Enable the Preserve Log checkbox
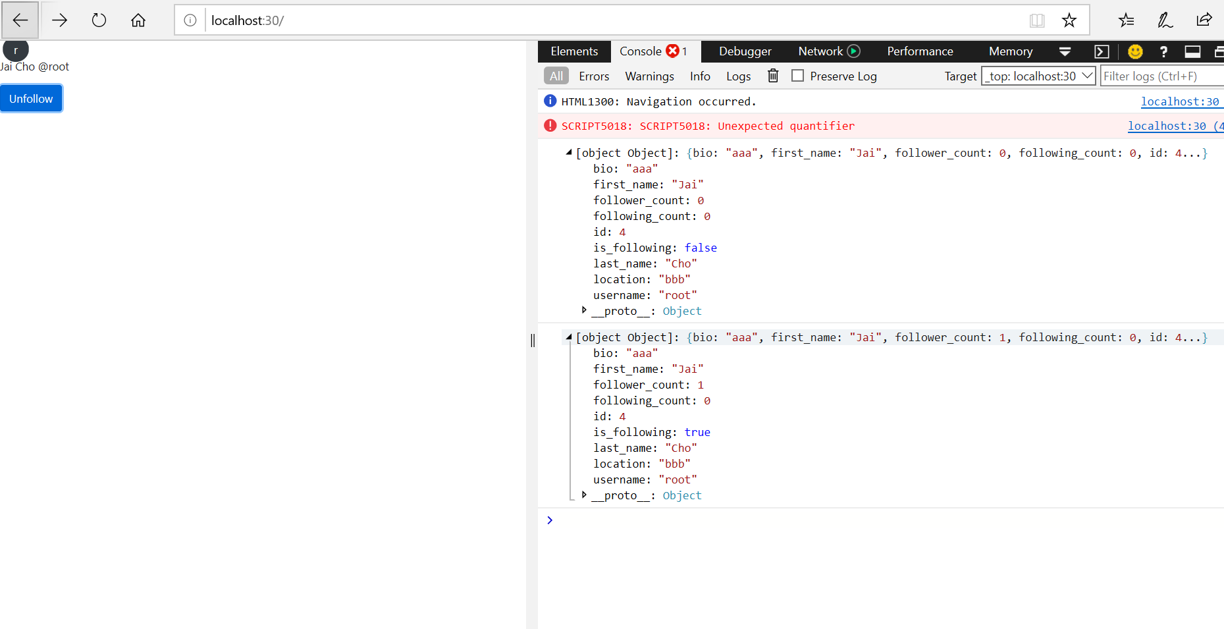1224x629 pixels. pyautogui.click(x=797, y=76)
